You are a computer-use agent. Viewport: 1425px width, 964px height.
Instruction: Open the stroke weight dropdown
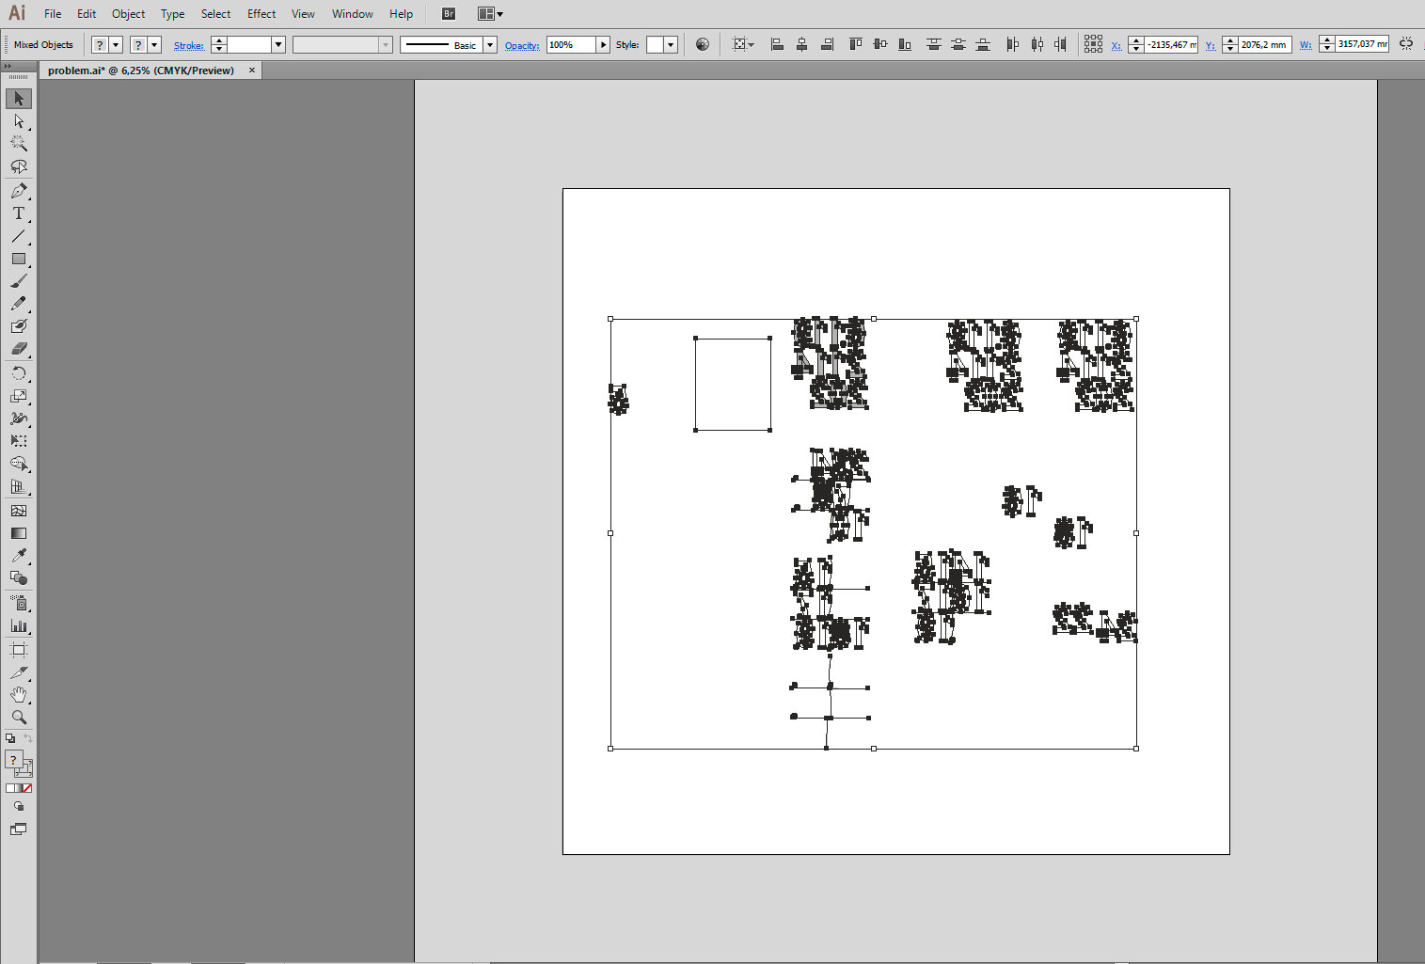click(x=278, y=44)
